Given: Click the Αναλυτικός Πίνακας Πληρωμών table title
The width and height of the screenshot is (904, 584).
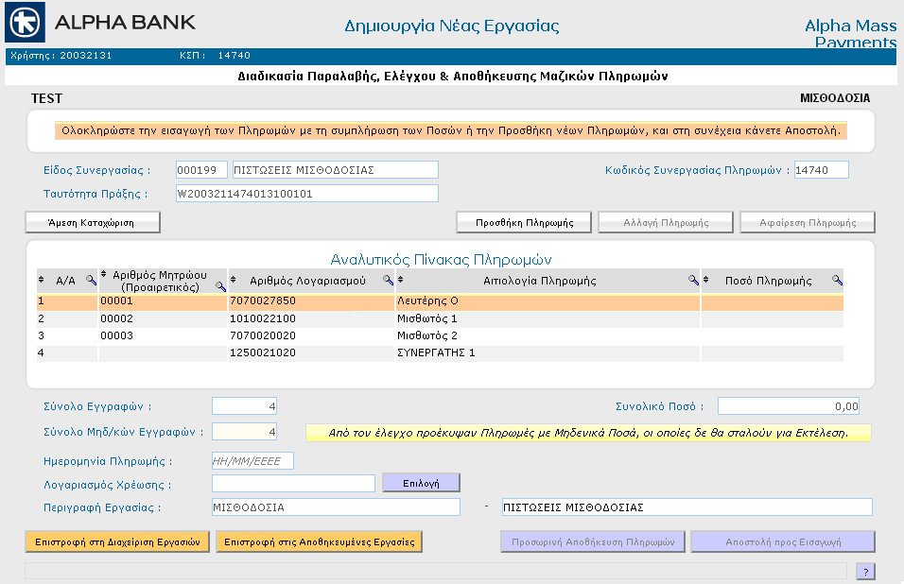Looking at the screenshot, I should tap(441, 260).
